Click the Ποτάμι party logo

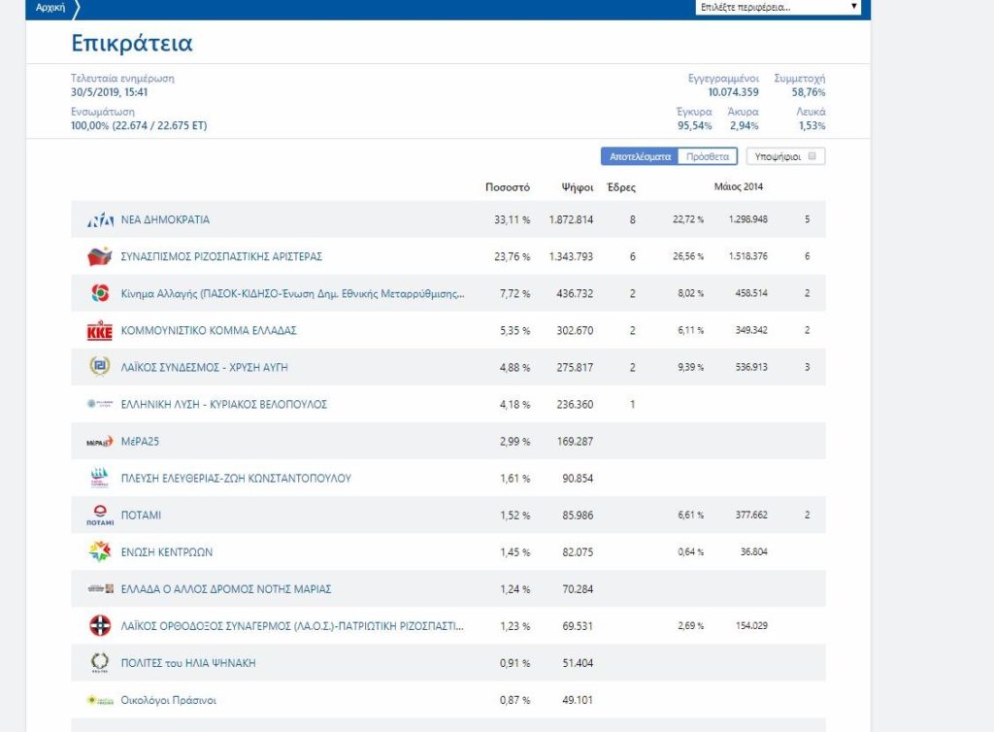[x=100, y=516]
